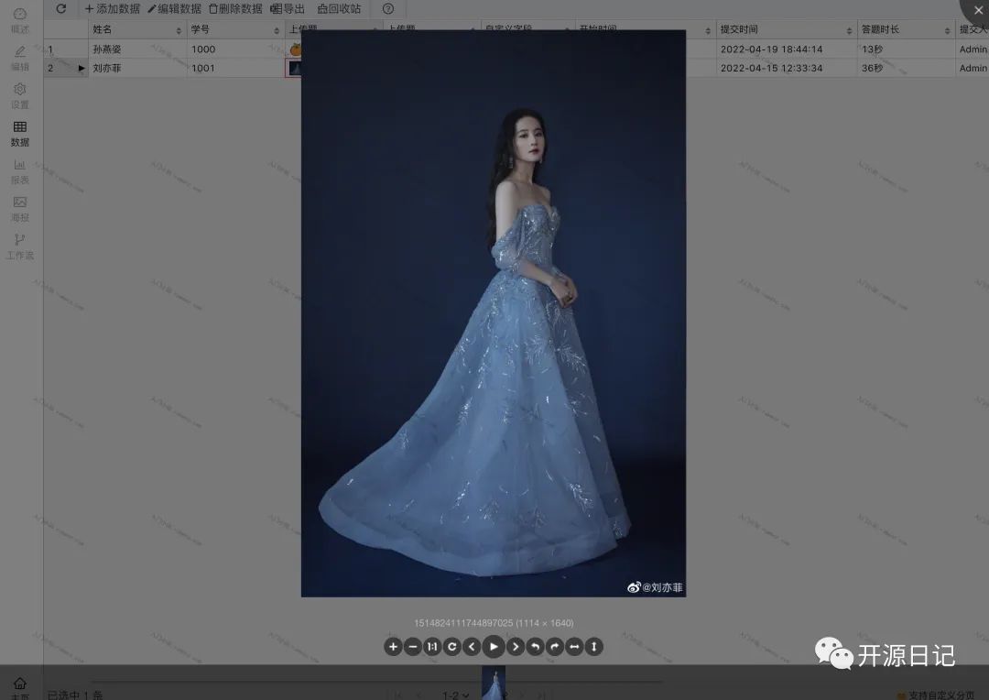
Task: Click 支持自定义分页 text at bottom right
Action: (x=941, y=695)
